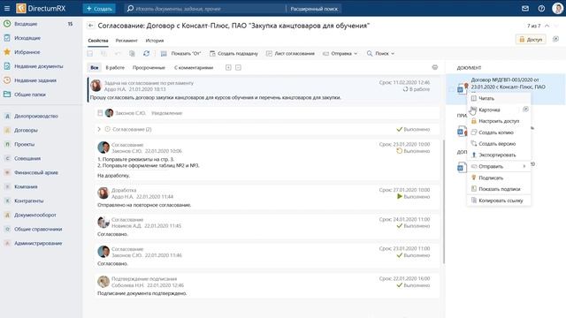Screen dimensions: 566x318
Task: Filter tasks by Просроченные
Action: tap(149, 67)
